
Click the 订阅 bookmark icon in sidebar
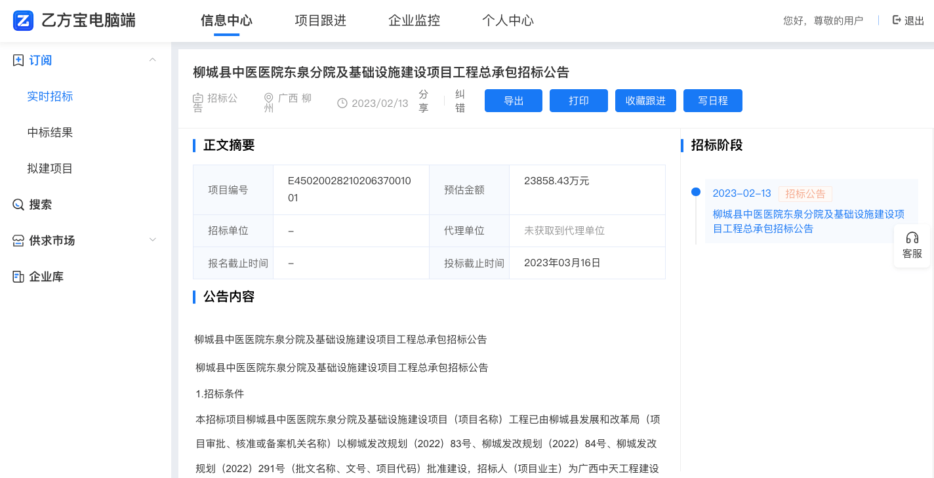pos(18,60)
